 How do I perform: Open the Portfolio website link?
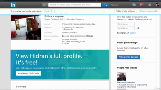tap(65, 43)
